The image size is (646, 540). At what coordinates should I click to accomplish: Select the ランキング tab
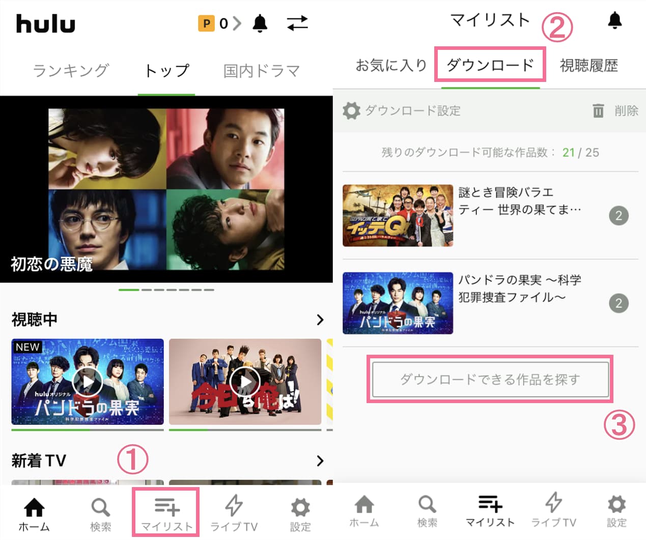click(x=71, y=70)
